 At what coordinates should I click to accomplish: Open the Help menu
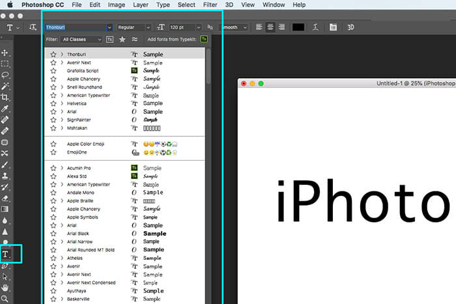(x=299, y=5)
